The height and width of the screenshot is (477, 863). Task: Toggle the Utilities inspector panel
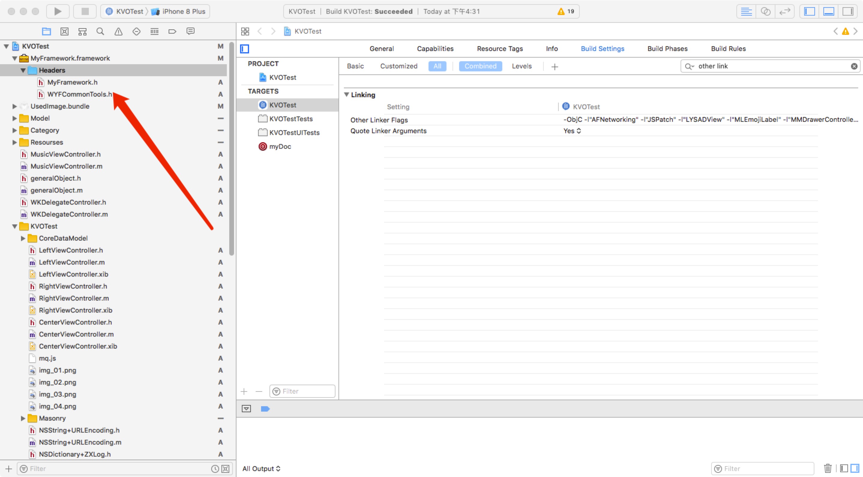pyautogui.click(x=848, y=11)
